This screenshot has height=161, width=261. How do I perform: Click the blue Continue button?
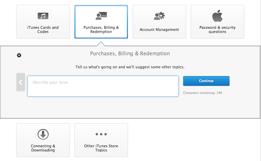click(x=206, y=81)
